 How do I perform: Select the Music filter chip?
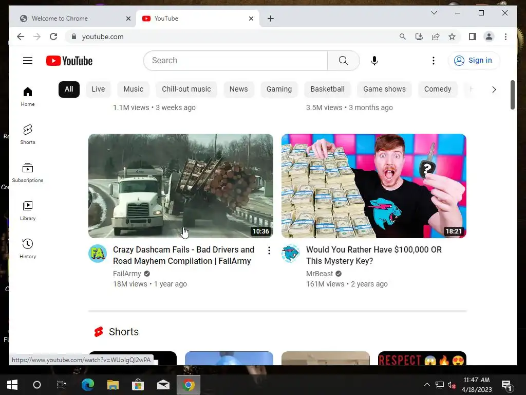click(133, 89)
